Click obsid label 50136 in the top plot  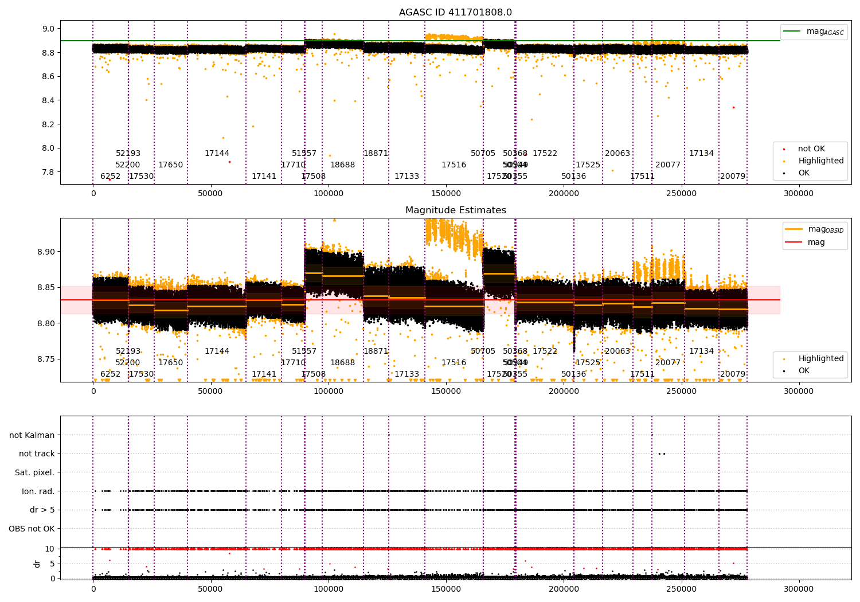click(573, 177)
